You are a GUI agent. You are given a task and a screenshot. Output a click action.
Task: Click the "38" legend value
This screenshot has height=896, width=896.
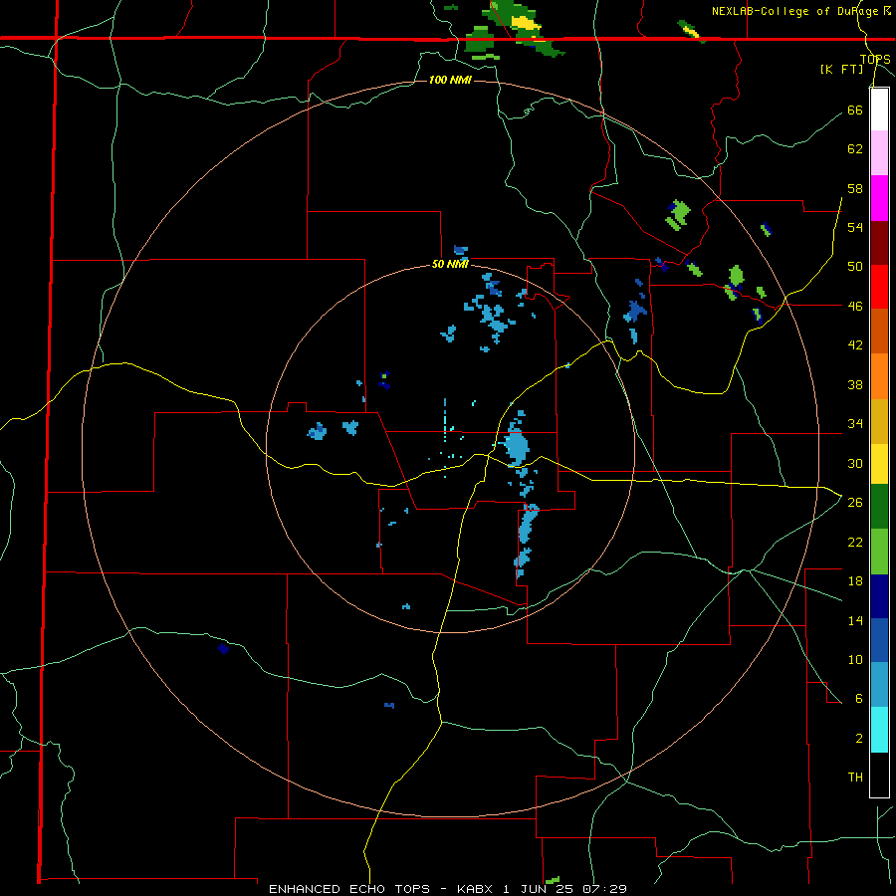click(855, 384)
